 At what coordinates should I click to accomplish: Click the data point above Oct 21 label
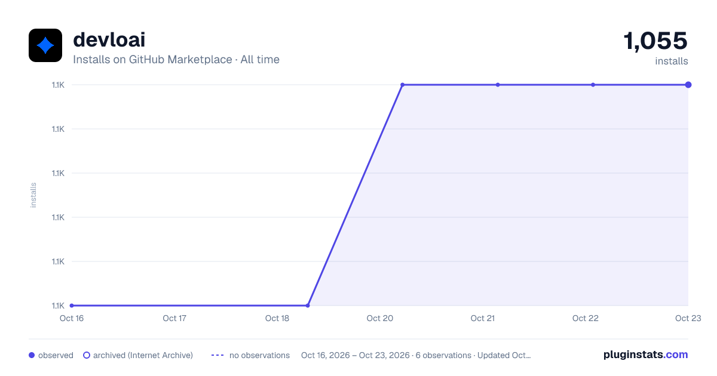498,85
